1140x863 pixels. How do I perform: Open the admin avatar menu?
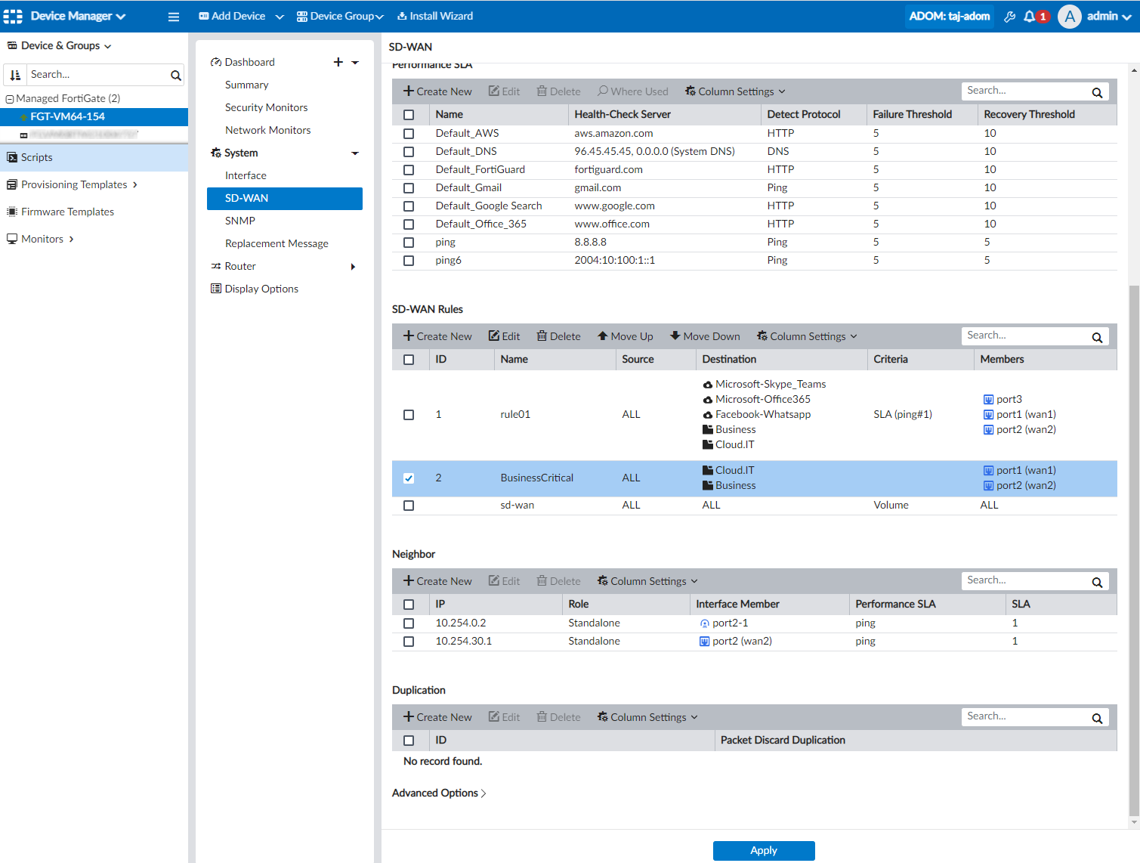(x=1069, y=16)
